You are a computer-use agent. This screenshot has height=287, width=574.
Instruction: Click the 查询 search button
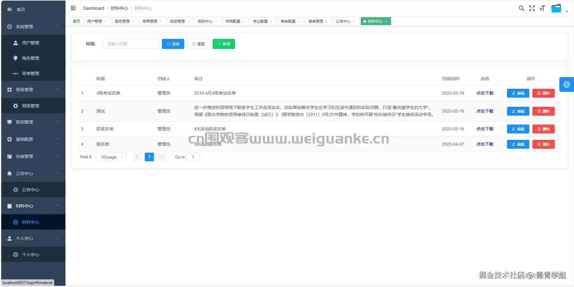tap(173, 44)
